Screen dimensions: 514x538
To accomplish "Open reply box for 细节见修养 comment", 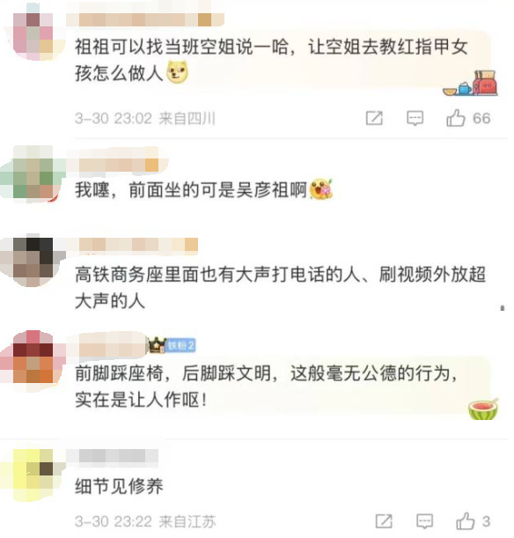I will (424, 521).
